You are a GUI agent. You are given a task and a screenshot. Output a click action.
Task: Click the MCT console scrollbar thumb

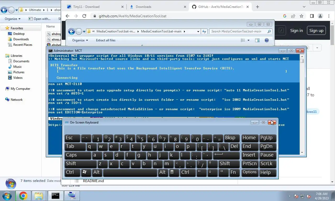click(302, 61)
